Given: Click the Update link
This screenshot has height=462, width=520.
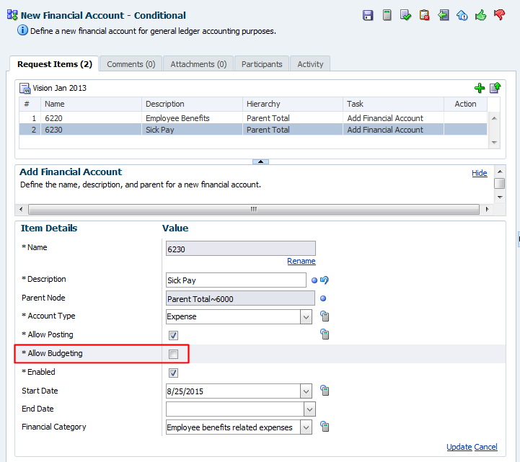Looking at the screenshot, I should [459, 447].
